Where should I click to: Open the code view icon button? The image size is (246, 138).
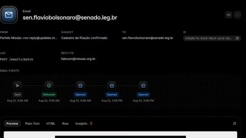pyautogui.click(x=228, y=15)
